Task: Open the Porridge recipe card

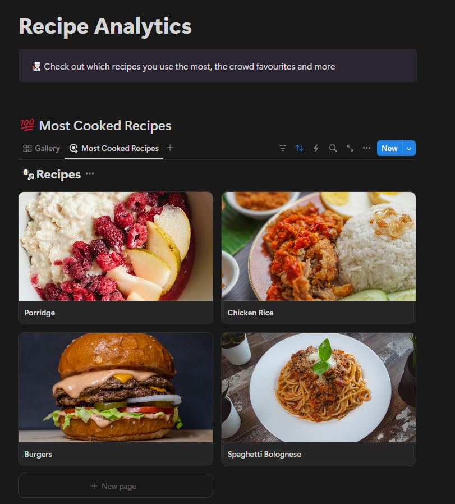Action: coord(116,258)
